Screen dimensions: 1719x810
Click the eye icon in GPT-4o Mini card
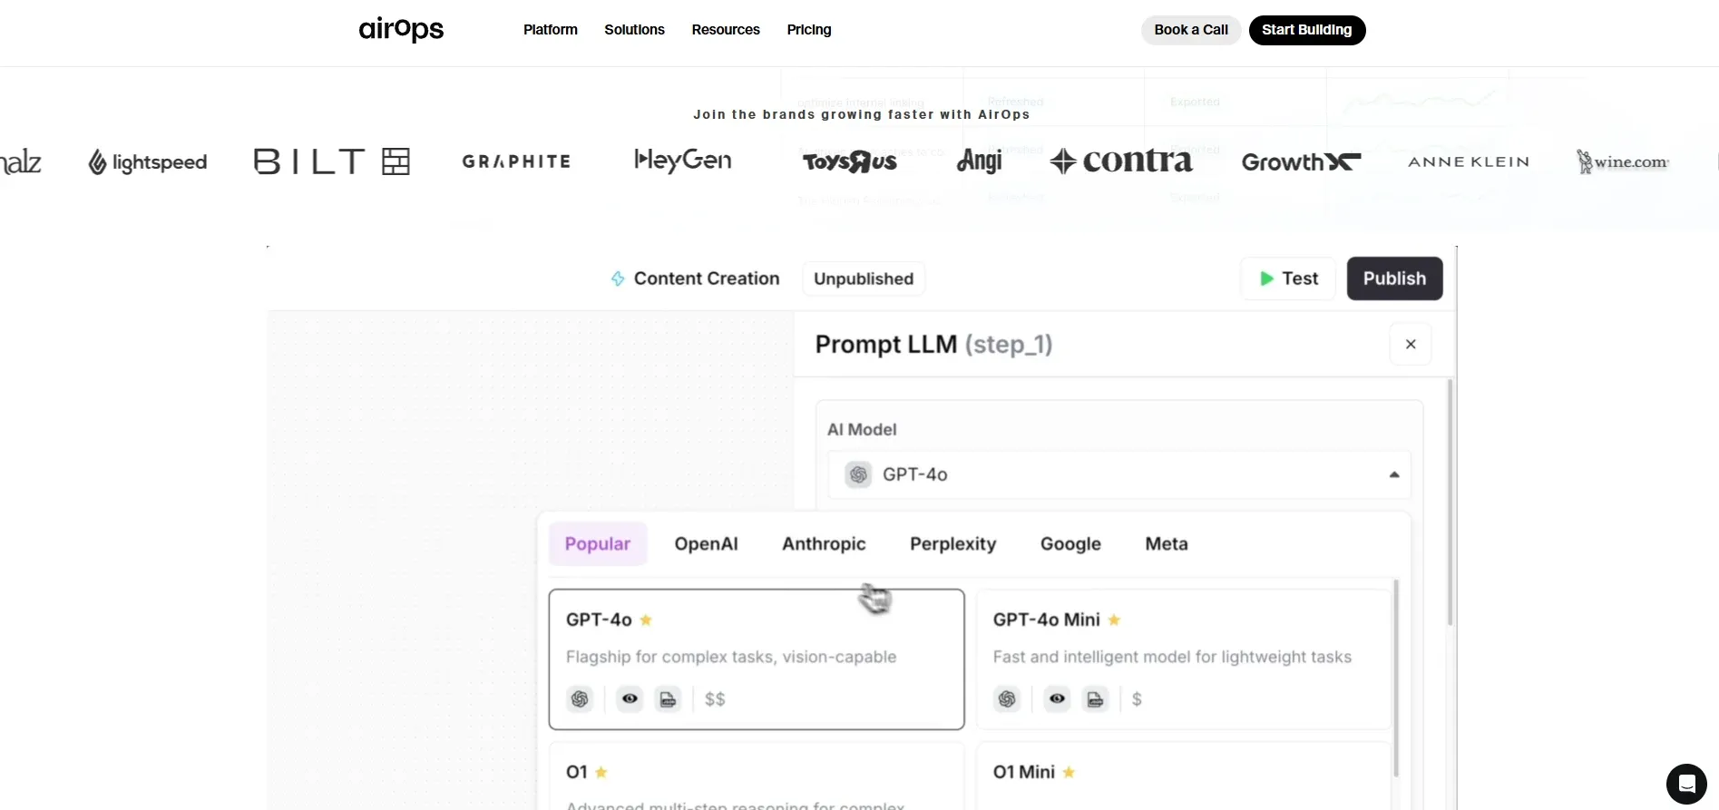click(x=1057, y=699)
